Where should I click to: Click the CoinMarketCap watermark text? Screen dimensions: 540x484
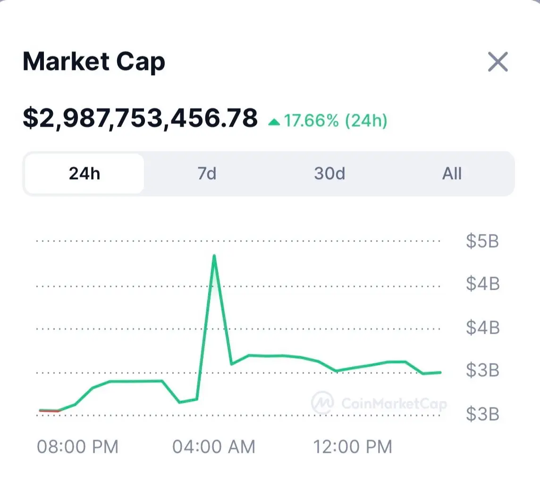coord(393,403)
